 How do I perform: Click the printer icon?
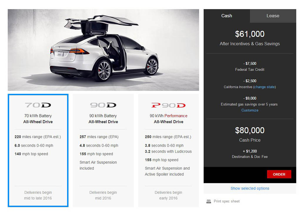pos(208,201)
